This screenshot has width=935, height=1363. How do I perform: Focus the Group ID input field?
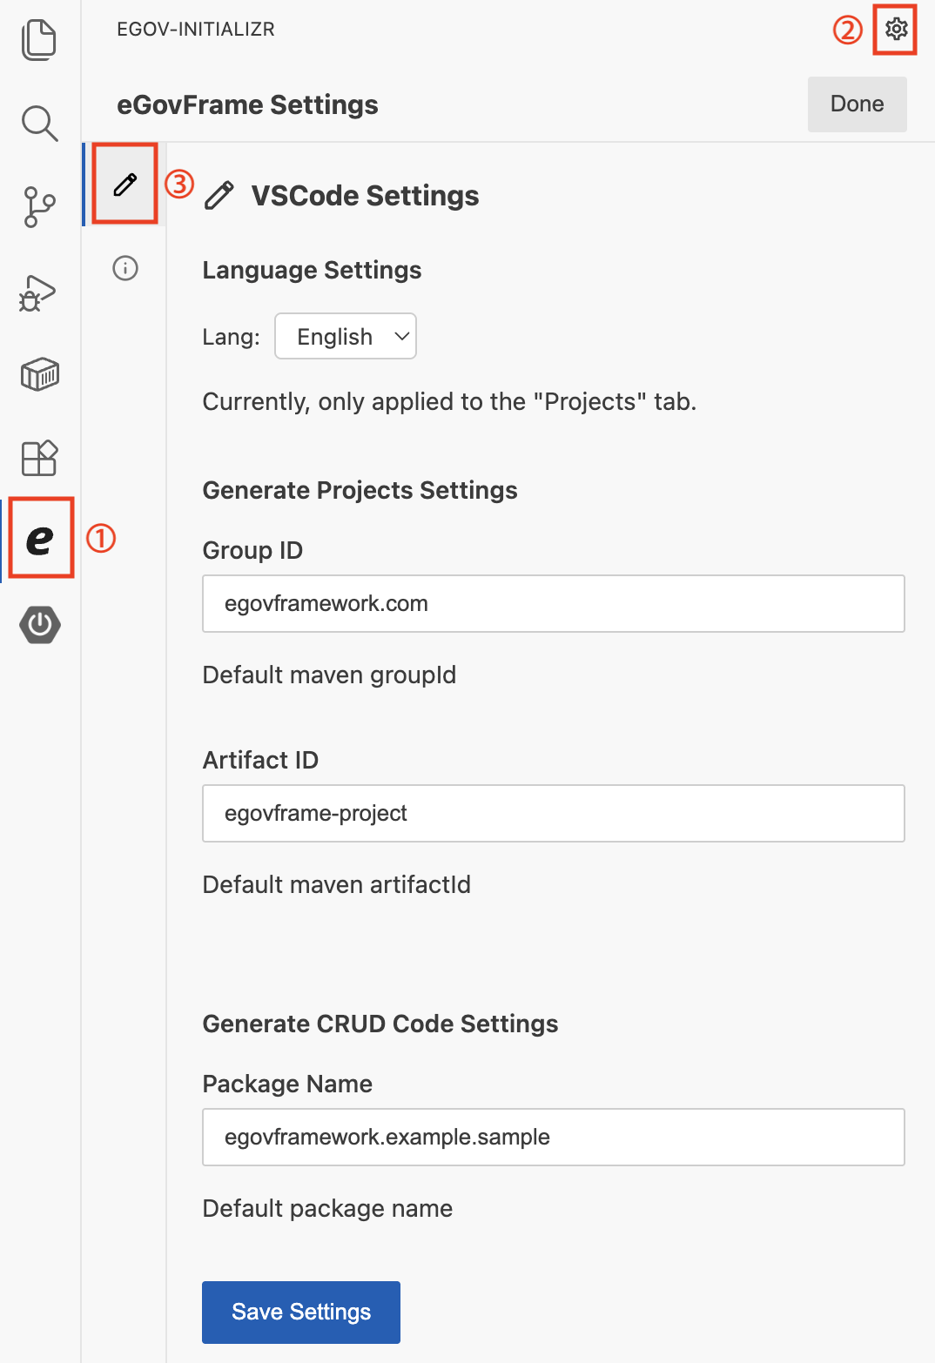(x=553, y=604)
